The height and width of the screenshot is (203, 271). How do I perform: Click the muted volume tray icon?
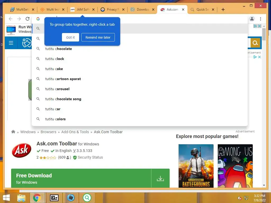(x=239, y=198)
